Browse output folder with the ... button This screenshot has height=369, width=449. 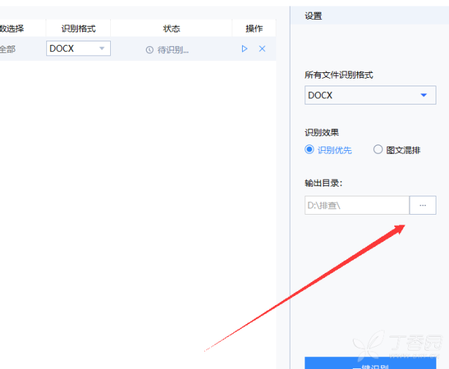click(422, 206)
